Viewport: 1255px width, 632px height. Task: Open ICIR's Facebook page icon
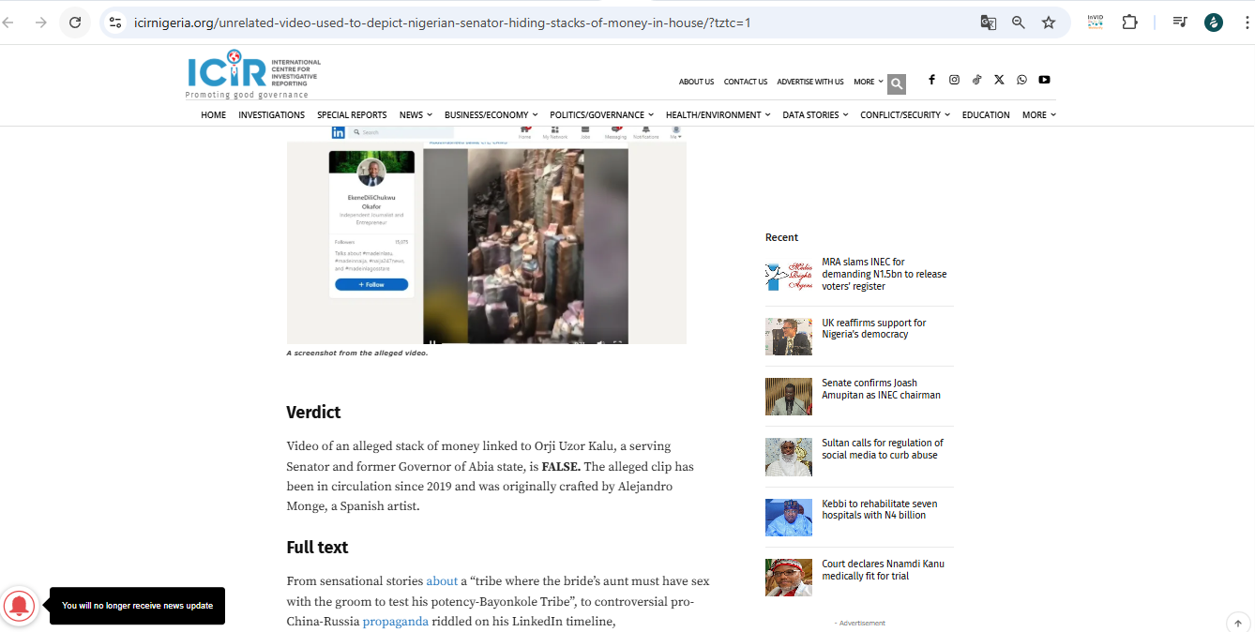[931, 80]
